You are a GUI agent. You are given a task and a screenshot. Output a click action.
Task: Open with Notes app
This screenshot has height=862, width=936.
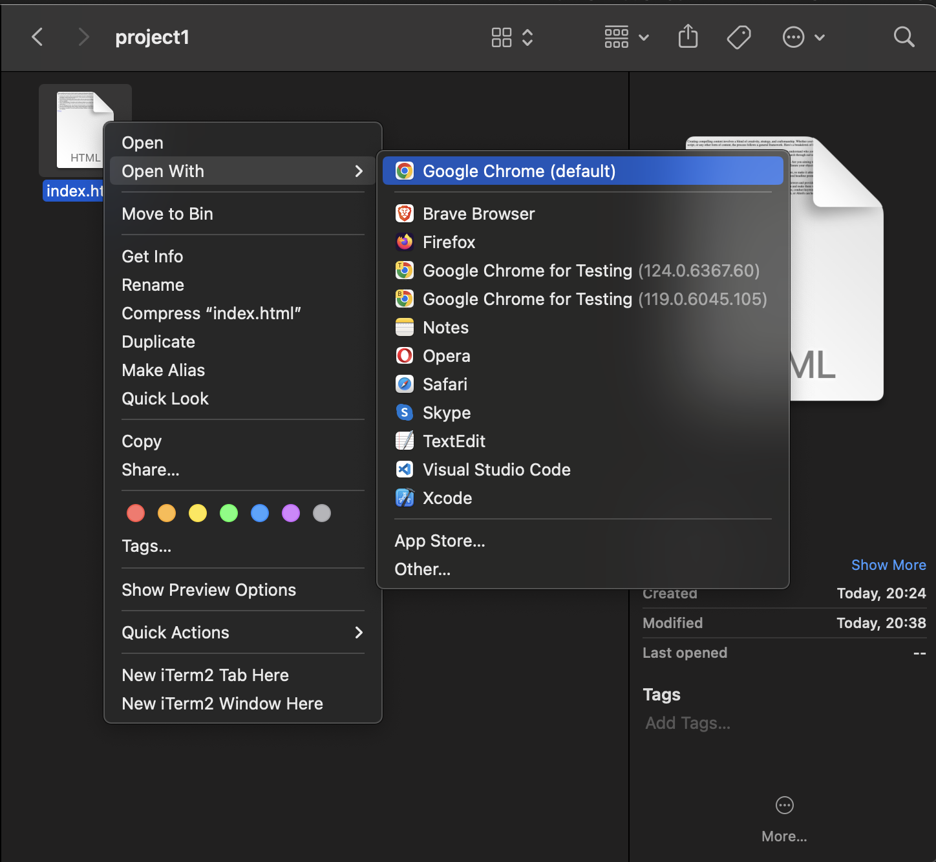click(583, 328)
